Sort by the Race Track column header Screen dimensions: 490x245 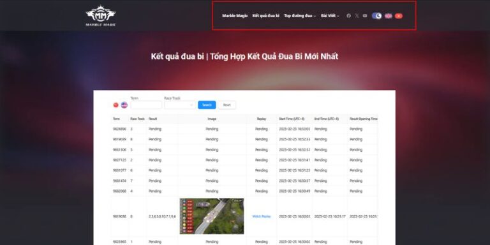click(x=138, y=119)
